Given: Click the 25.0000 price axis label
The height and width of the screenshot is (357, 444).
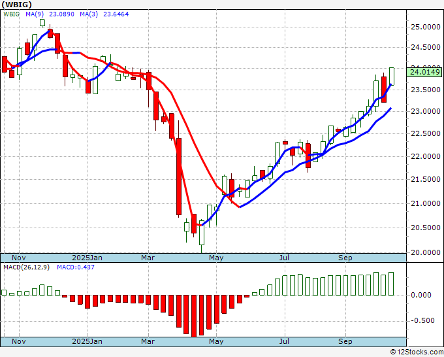Looking at the screenshot, I should coord(425,27).
